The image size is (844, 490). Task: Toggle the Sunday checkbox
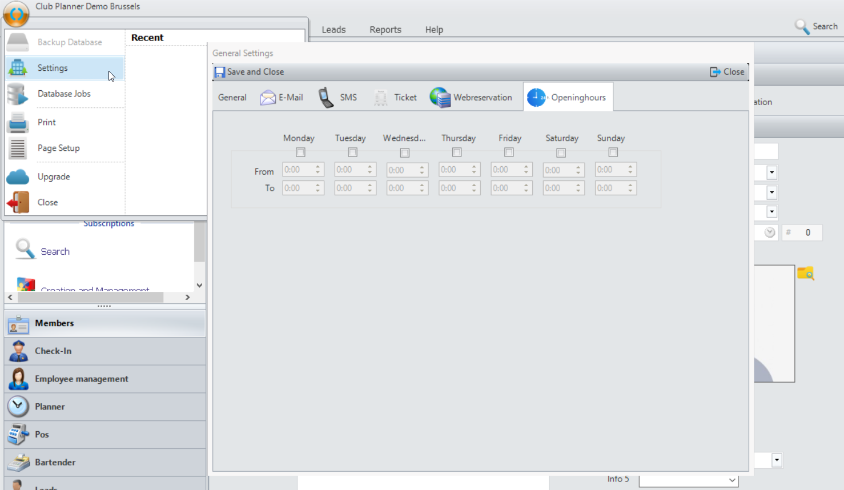coord(613,152)
